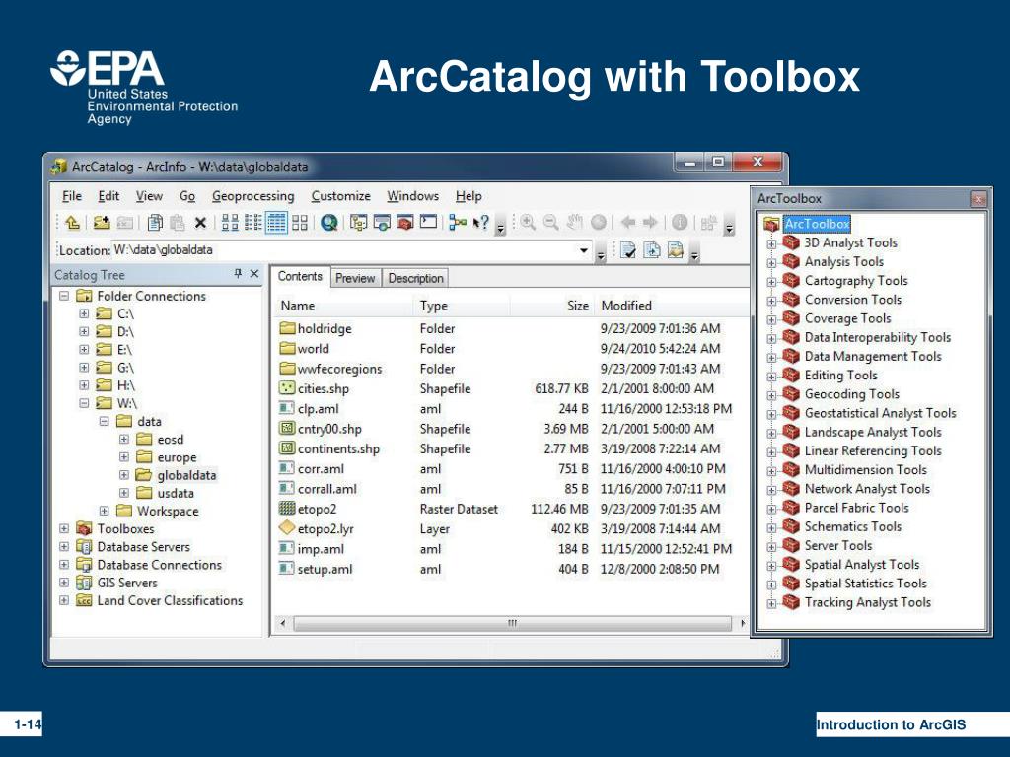Viewport: 1010px width, 757px height.
Task: Click the Paste icon in the toolbar
Action: coord(178,223)
